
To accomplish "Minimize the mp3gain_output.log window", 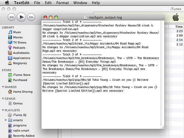I will 51,17.
